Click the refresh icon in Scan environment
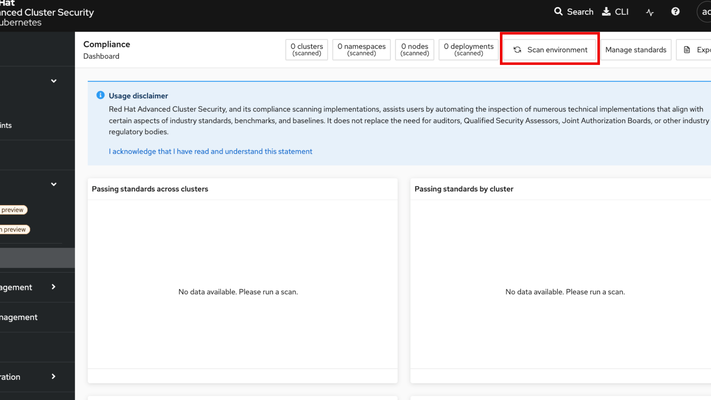The image size is (711, 400). [517, 50]
